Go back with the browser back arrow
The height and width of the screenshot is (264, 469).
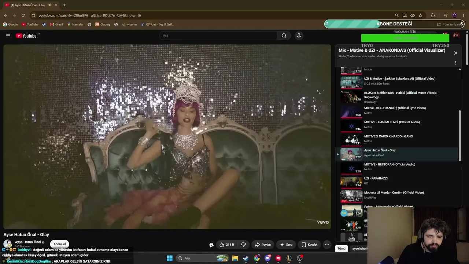[x=5, y=15]
